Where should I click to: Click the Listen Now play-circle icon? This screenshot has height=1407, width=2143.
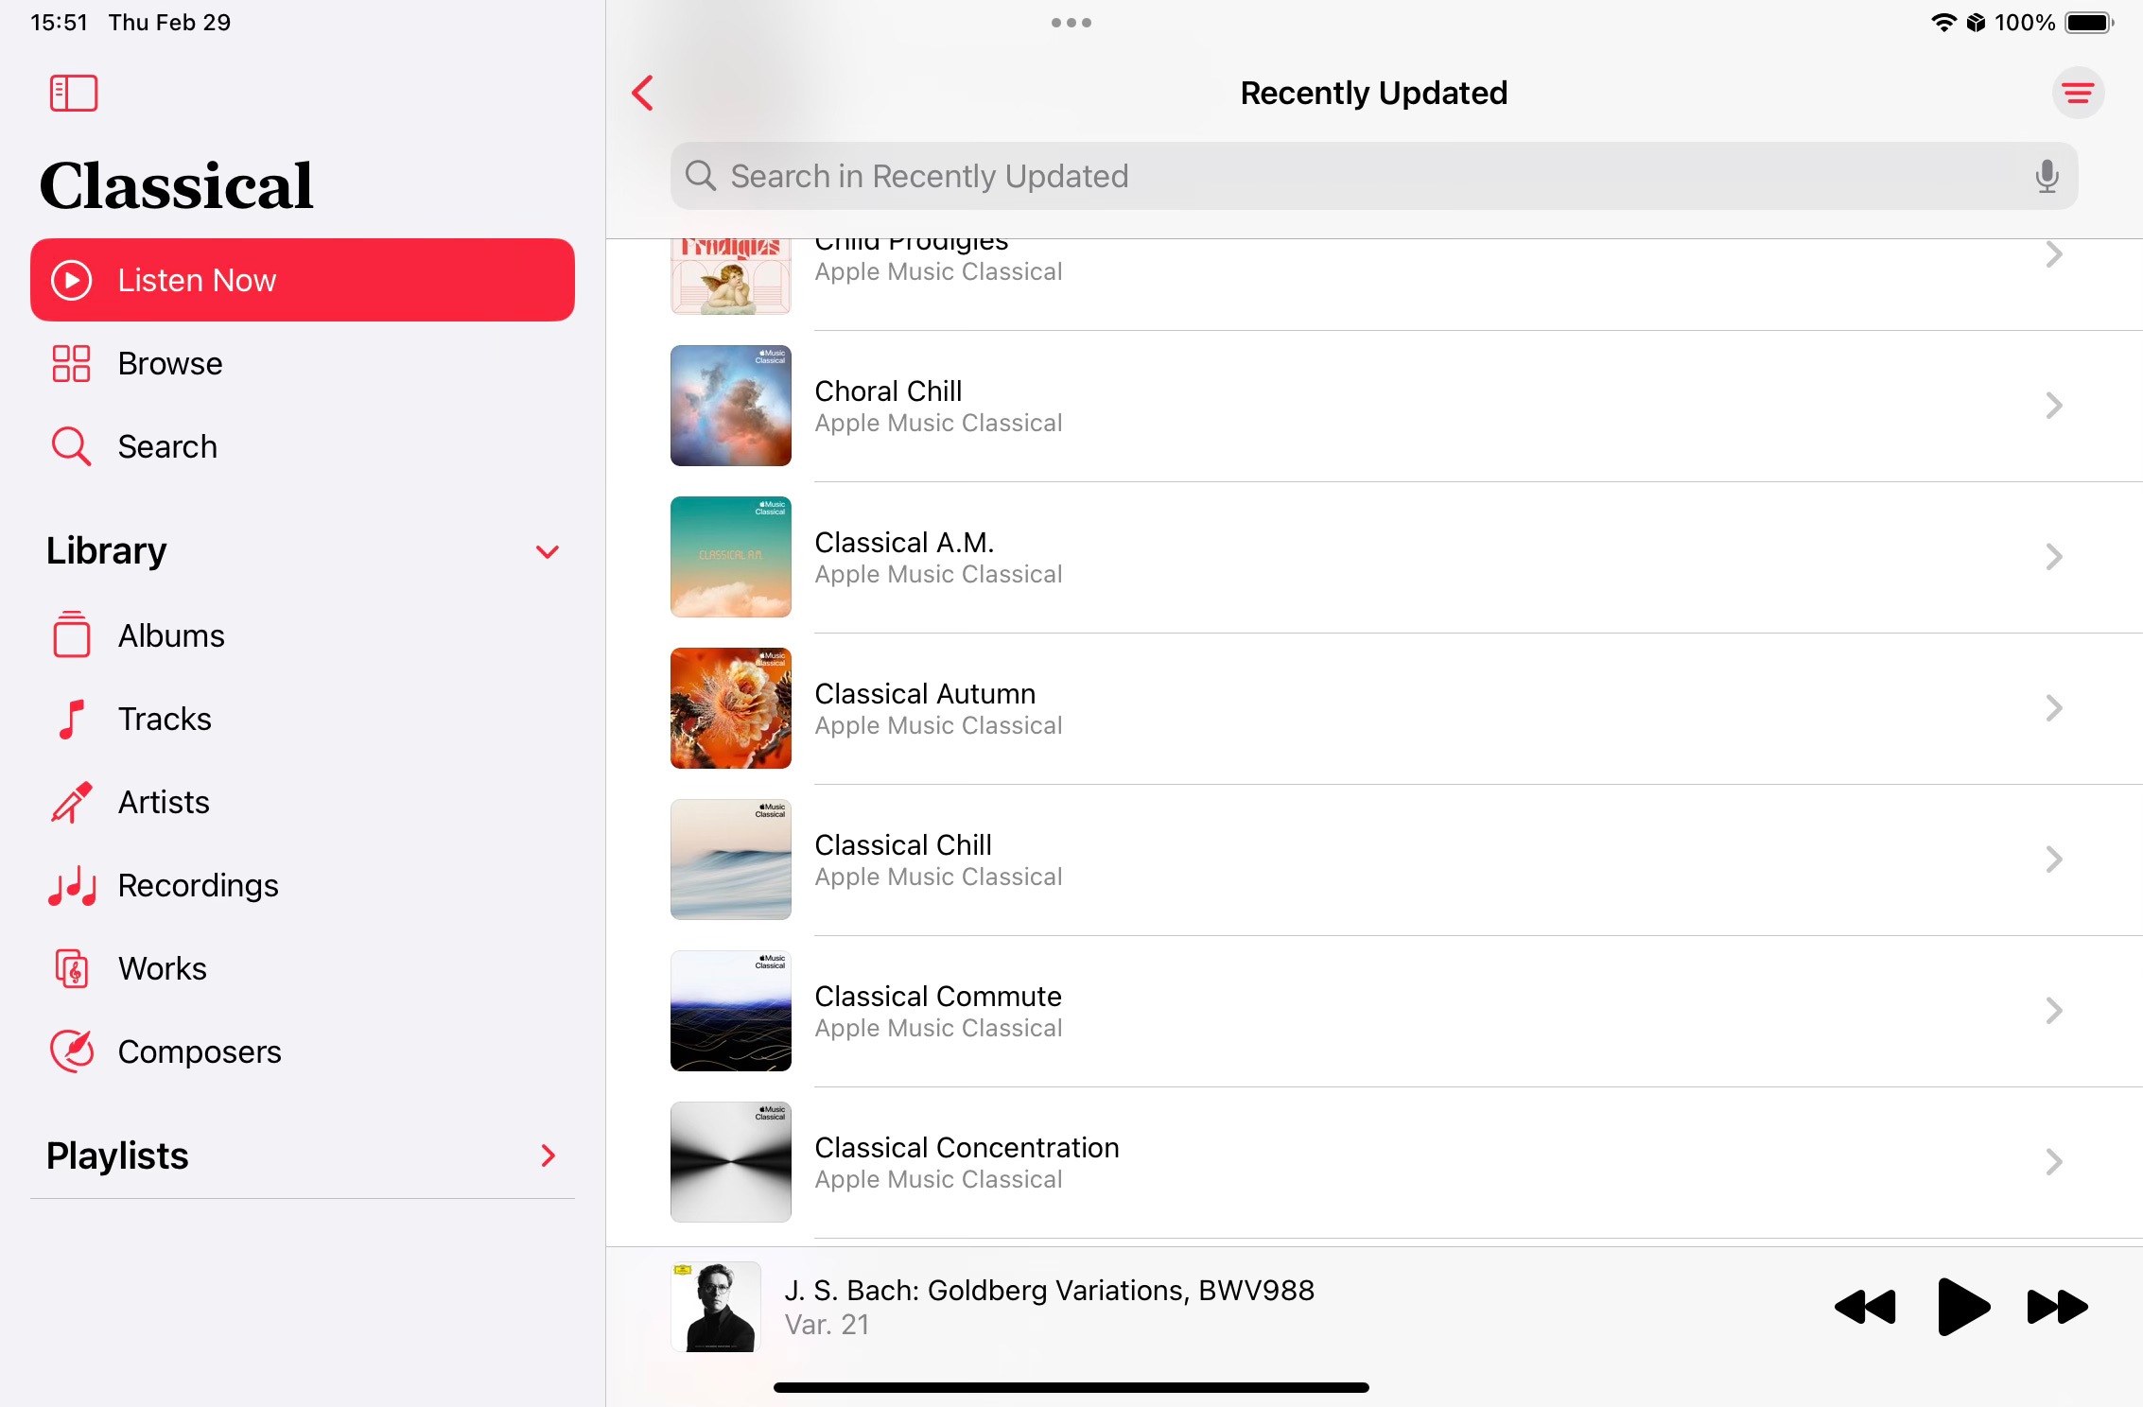(x=72, y=280)
